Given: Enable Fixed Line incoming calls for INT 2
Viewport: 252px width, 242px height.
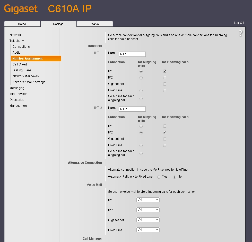Looking at the screenshot, I should point(165,145).
